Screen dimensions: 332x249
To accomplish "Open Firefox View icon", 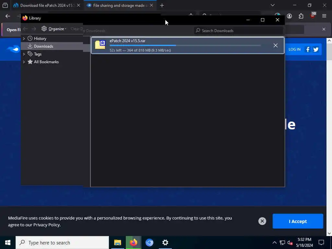I will [x=5, y=5].
